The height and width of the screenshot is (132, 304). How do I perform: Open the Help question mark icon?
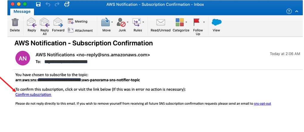(289, 11)
